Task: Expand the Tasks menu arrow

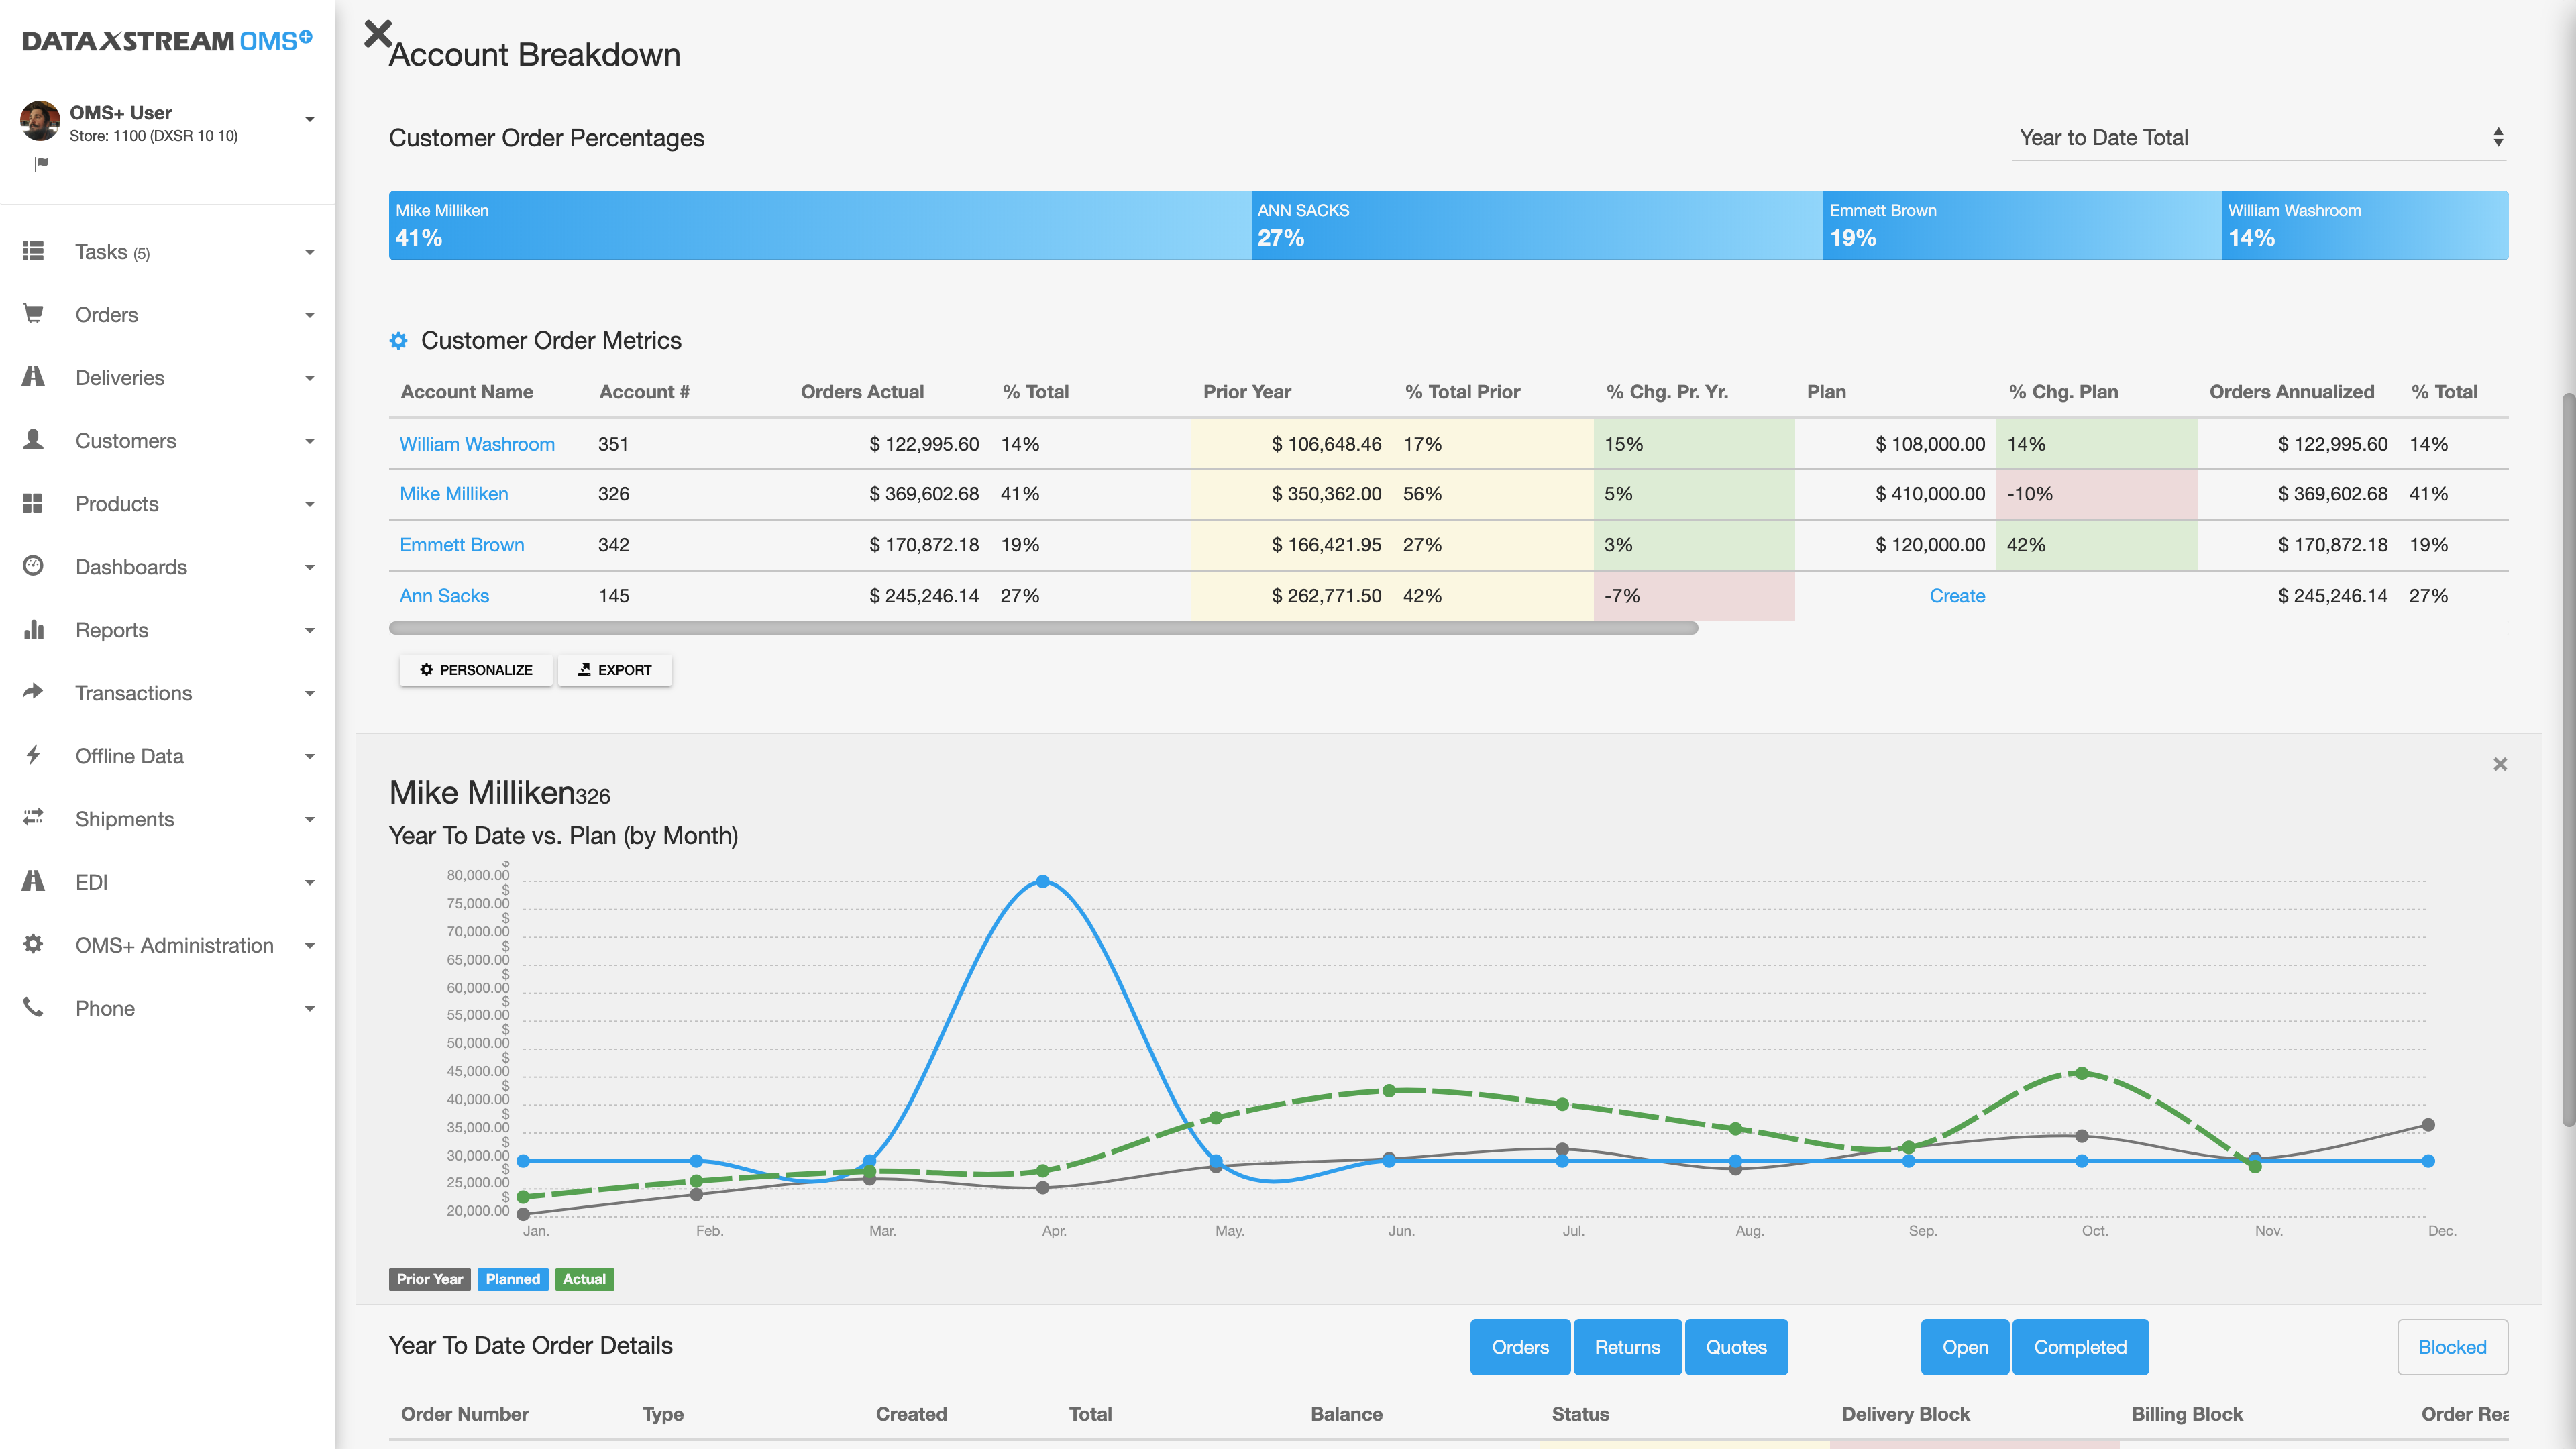Action: (x=309, y=252)
